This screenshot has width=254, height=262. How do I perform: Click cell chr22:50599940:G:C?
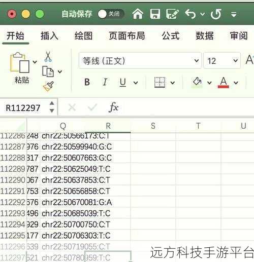(77, 146)
